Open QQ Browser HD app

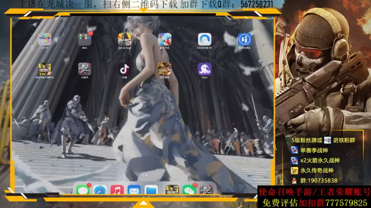[205, 39]
